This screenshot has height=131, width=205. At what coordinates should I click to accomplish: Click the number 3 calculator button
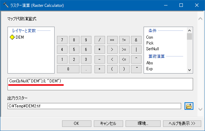tap(86, 60)
